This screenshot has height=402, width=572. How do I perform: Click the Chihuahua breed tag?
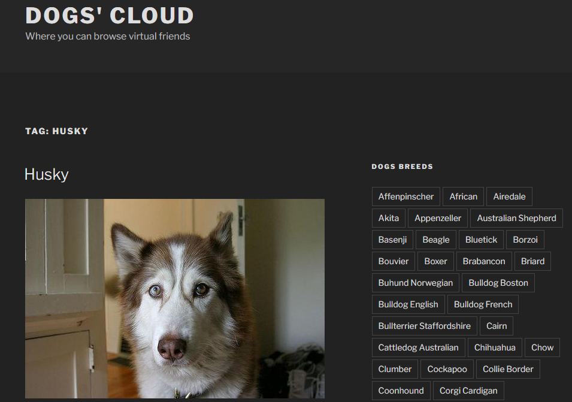pos(495,347)
